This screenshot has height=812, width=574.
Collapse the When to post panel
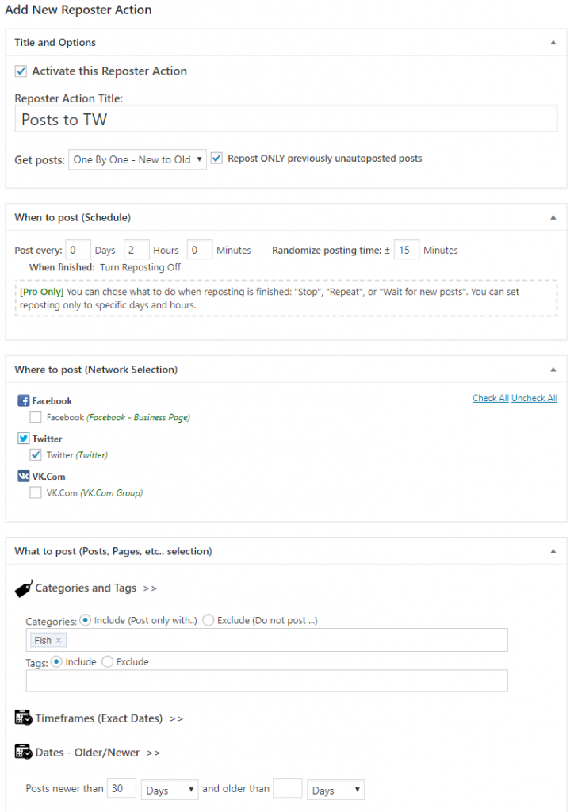tap(553, 217)
